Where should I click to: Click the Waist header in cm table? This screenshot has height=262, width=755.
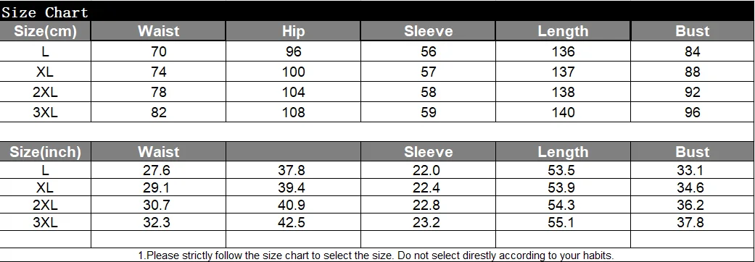tap(158, 31)
